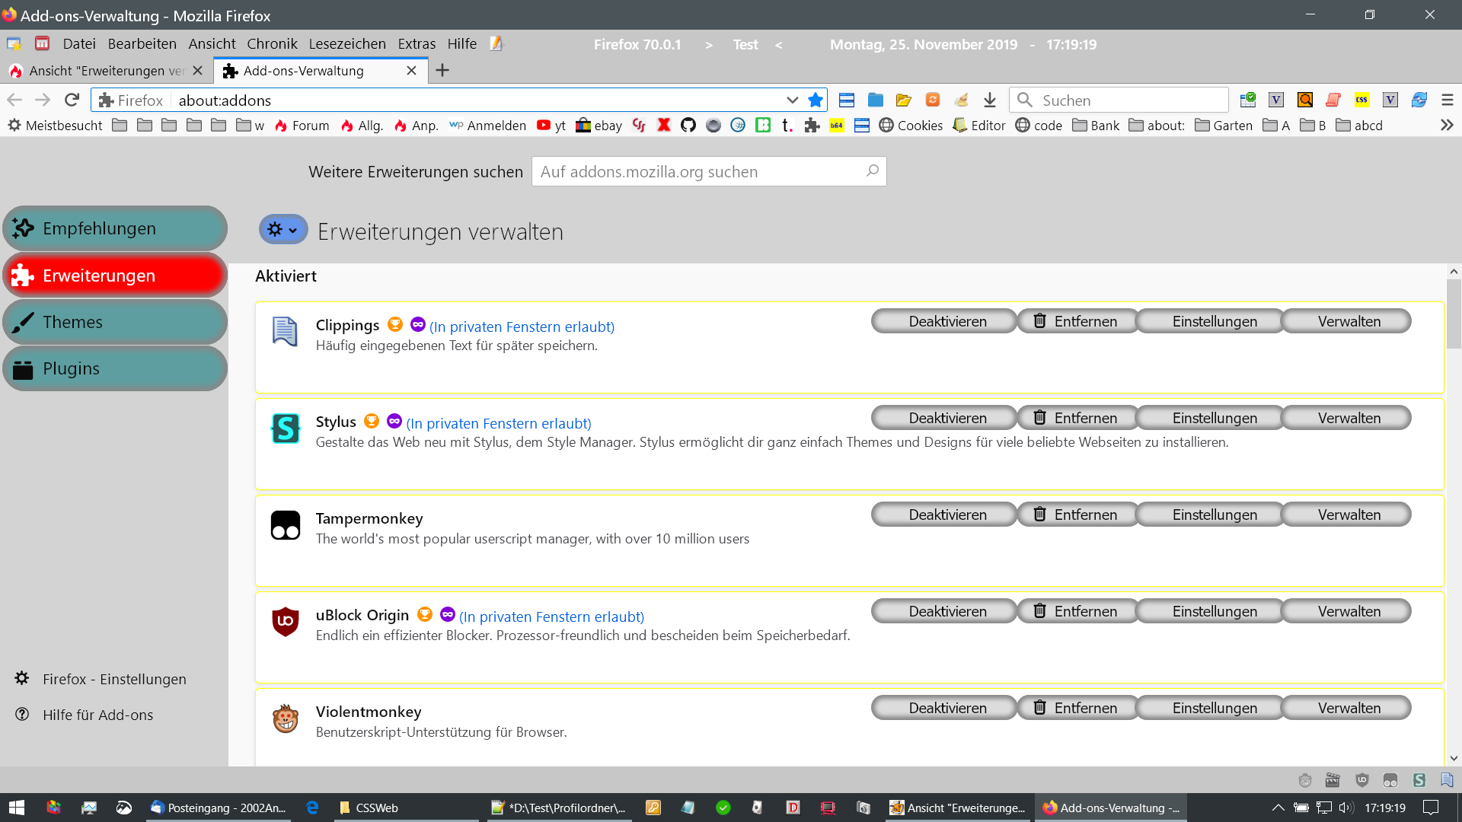Click the GitHub bookmark icon
1462x822 pixels.
(x=688, y=125)
